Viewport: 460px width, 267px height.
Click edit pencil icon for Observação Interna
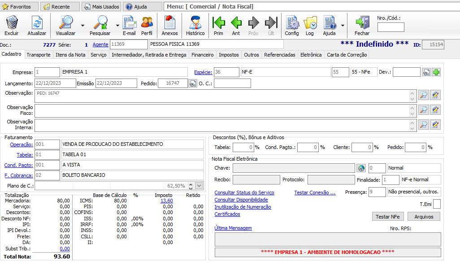435,125
